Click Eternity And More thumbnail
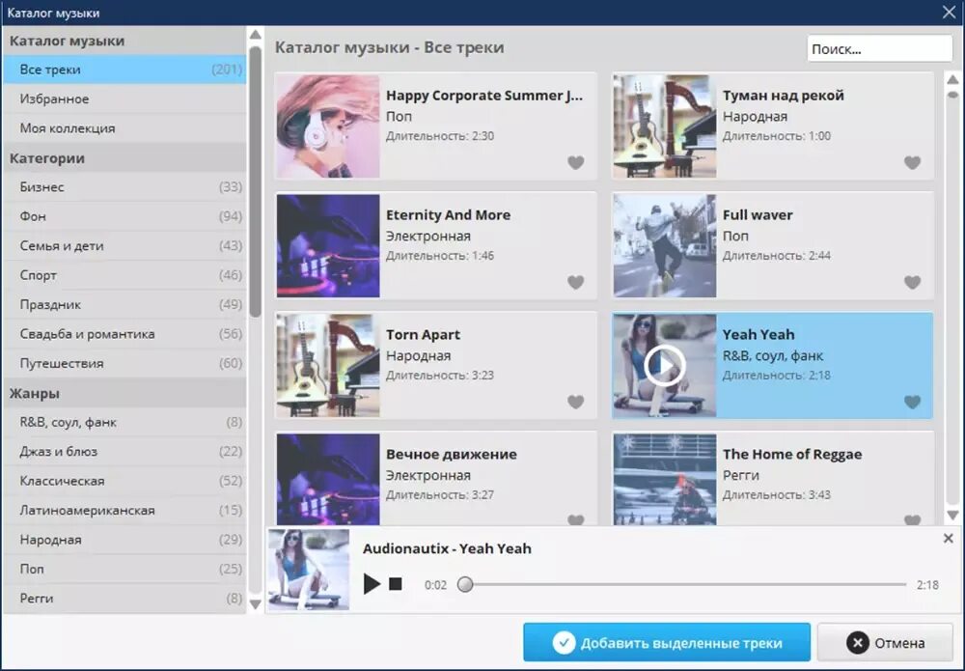The width and height of the screenshot is (965, 671). tap(328, 246)
